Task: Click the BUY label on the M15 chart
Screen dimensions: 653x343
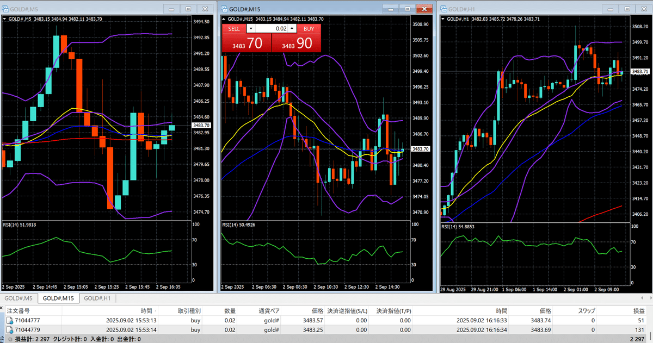Action: click(309, 29)
